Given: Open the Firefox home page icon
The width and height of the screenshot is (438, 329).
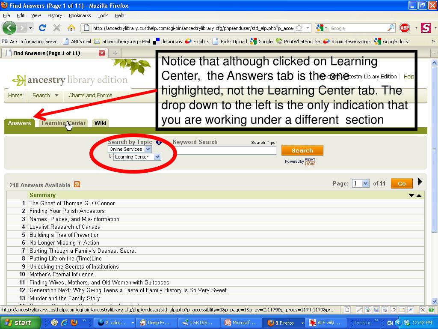Looking at the screenshot, I should click(x=71, y=28).
